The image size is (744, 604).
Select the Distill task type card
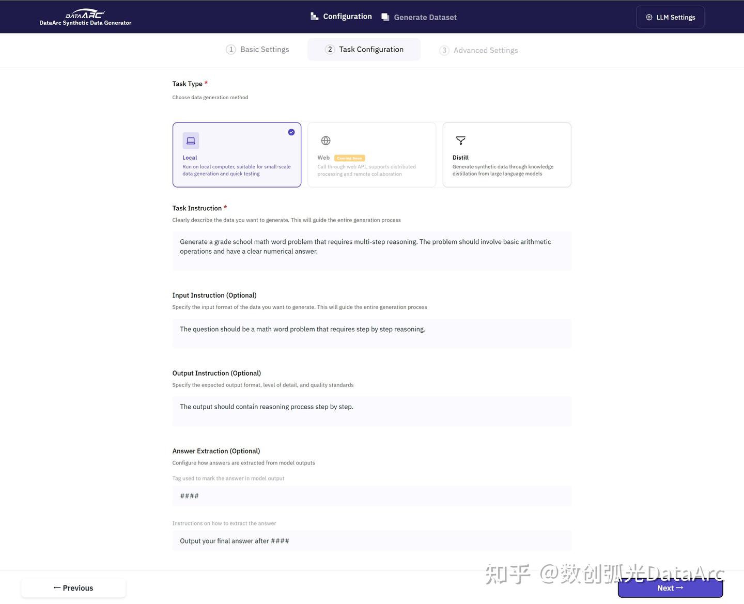[x=506, y=154]
